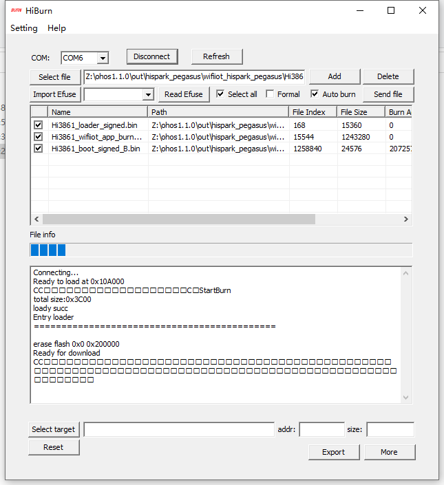444x485 pixels.
Task: Expand the COM port dropdown
Action: point(103,58)
